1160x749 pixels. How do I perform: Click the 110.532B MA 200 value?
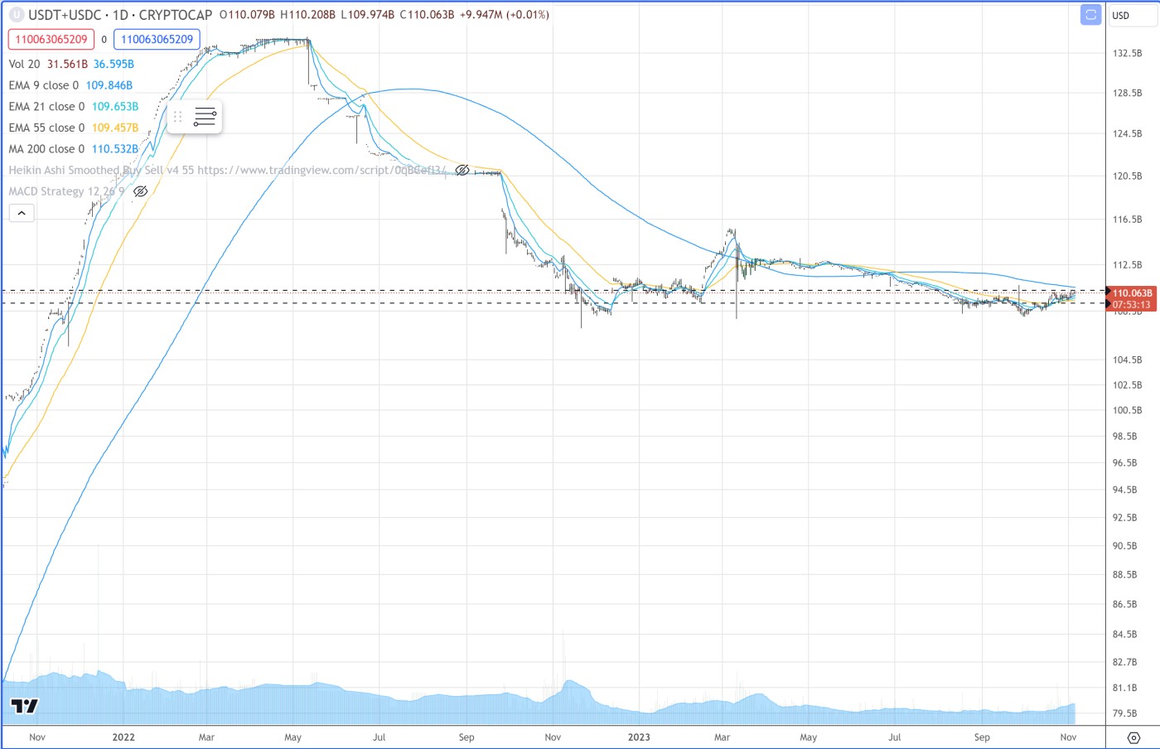[115, 149]
